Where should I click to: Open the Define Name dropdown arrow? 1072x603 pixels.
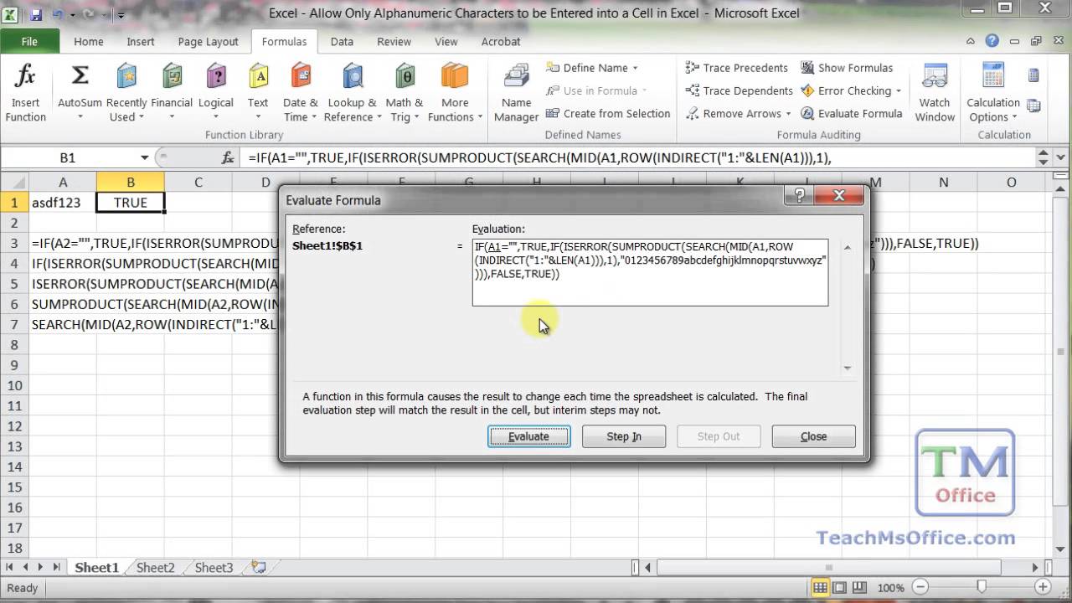(635, 68)
